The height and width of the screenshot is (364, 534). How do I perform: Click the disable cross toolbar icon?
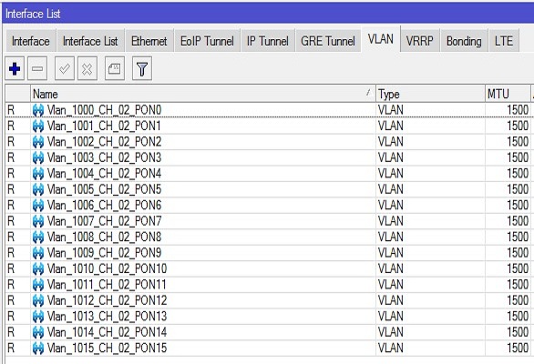[x=87, y=69]
